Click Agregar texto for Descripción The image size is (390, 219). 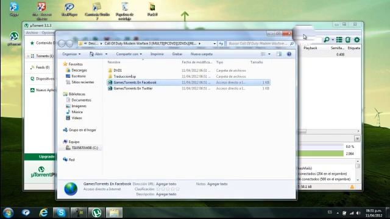166,194
